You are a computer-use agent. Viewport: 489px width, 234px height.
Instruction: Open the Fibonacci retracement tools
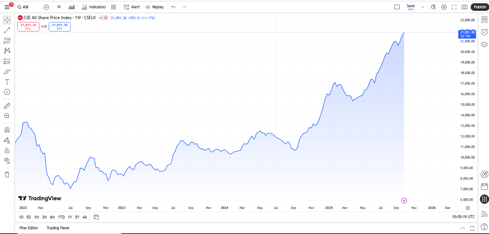coord(7,40)
